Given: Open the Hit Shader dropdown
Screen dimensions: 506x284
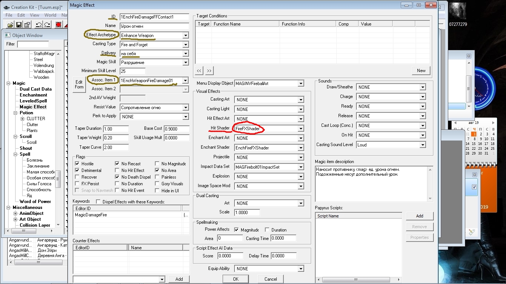Looking at the screenshot, I should pyautogui.click(x=300, y=129).
